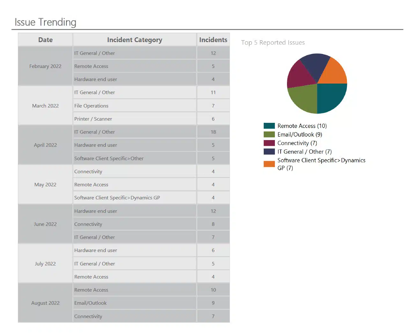
Task: Click the Date column header
Action: coord(45,40)
